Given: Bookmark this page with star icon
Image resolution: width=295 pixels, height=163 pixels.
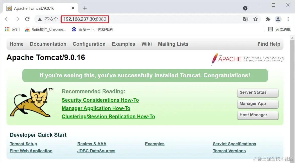Looking at the screenshot, I should [x=255, y=19].
